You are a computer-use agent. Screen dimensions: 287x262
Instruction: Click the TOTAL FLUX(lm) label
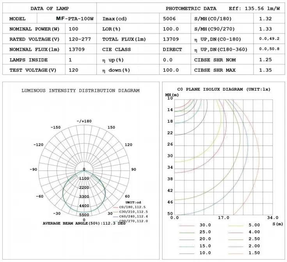(x=124, y=39)
